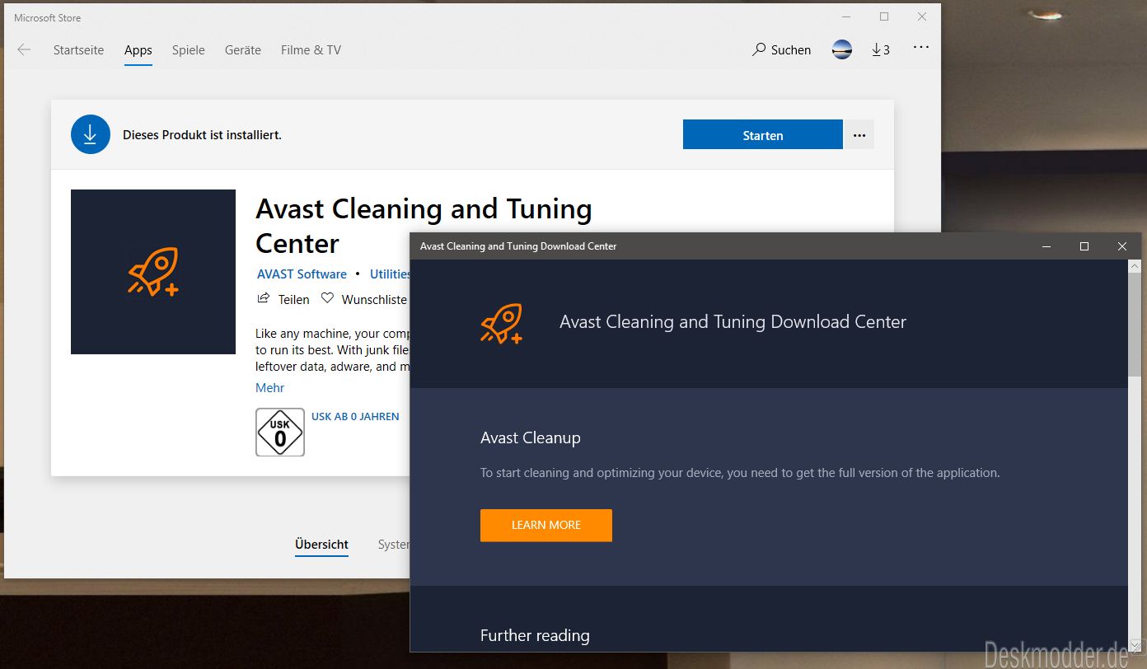The image size is (1147, 669).
Task: Select the Apps tab in Microsoft Store
Action: (138, 50)
